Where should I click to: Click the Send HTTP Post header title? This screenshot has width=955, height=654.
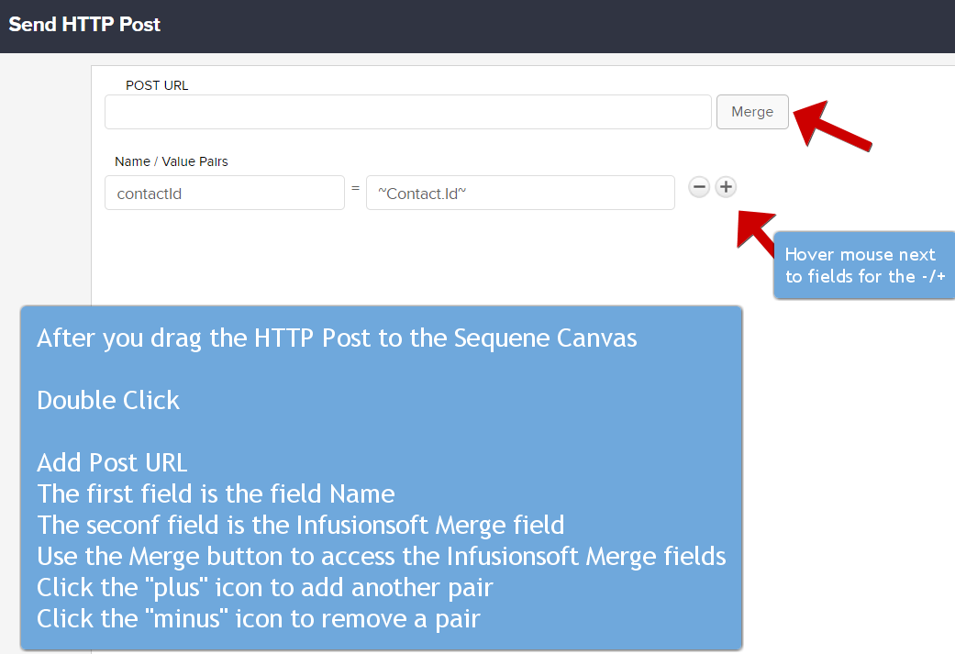[x=84, y=25]
